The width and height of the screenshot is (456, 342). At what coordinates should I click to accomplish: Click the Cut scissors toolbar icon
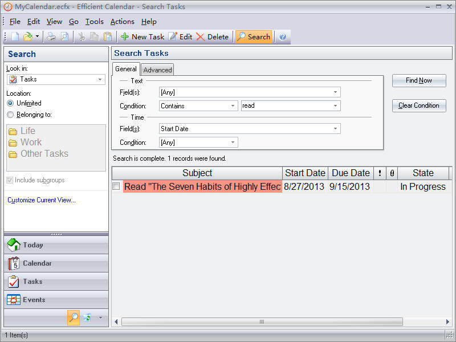82,36
